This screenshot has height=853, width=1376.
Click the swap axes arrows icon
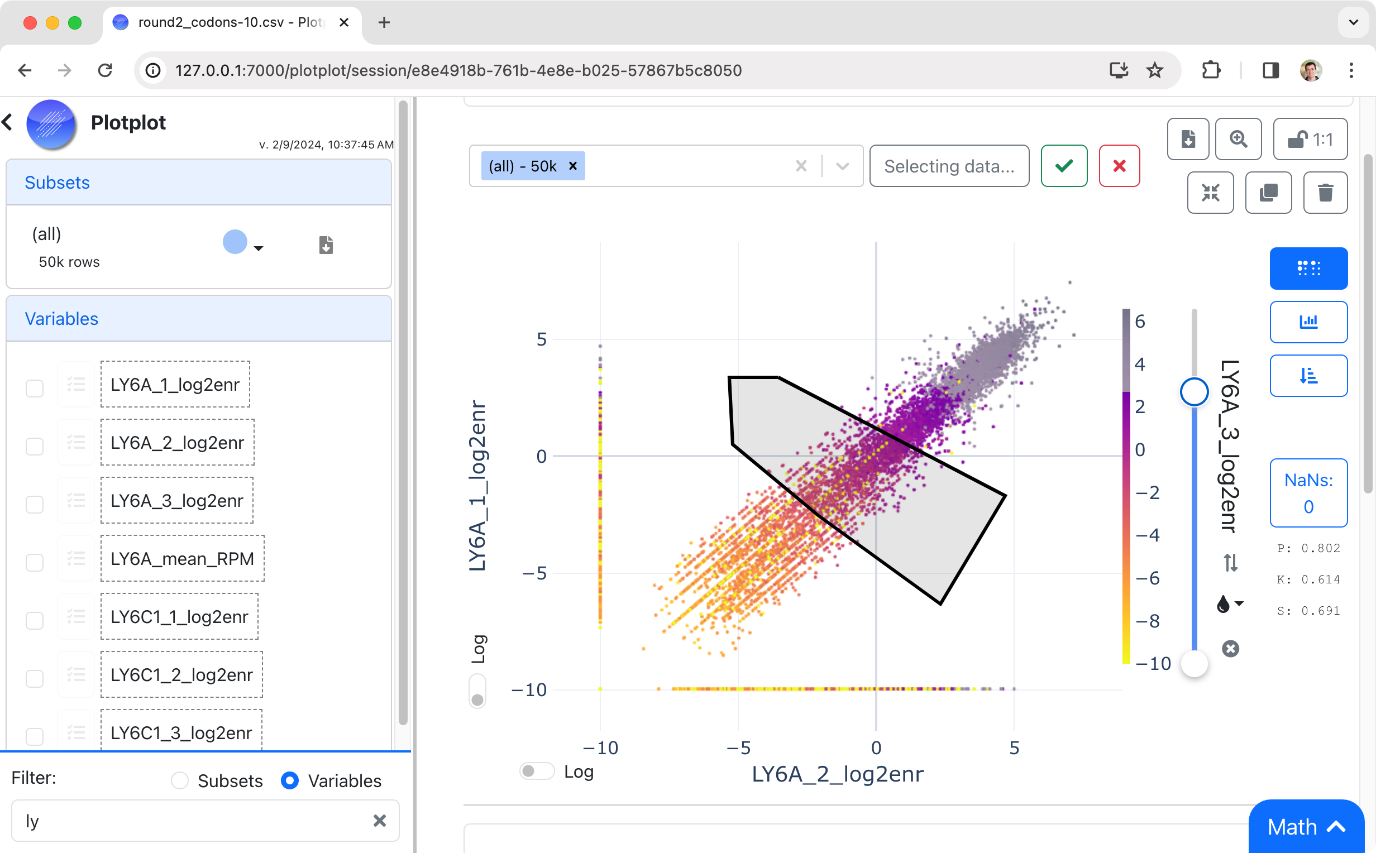tap(1230, 564)
